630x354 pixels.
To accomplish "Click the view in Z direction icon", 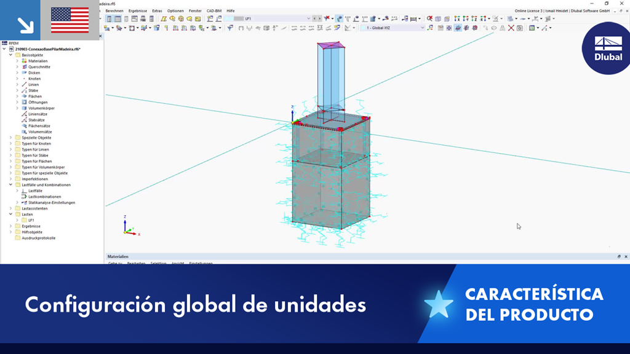I will click(474, 18).
